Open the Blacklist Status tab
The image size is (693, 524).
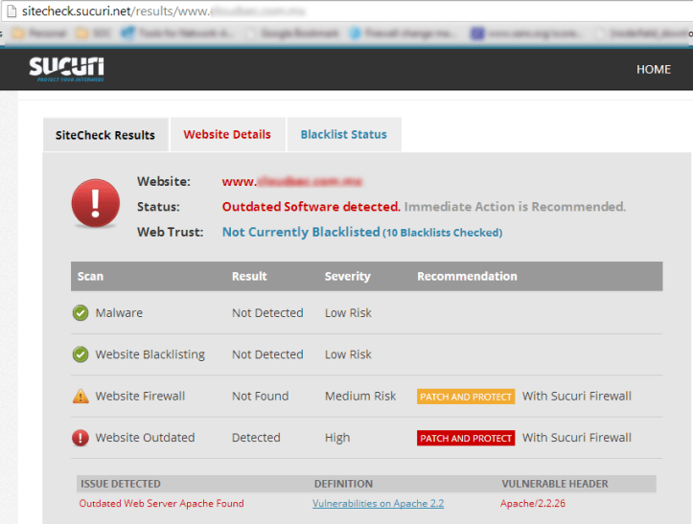(343, 135)
